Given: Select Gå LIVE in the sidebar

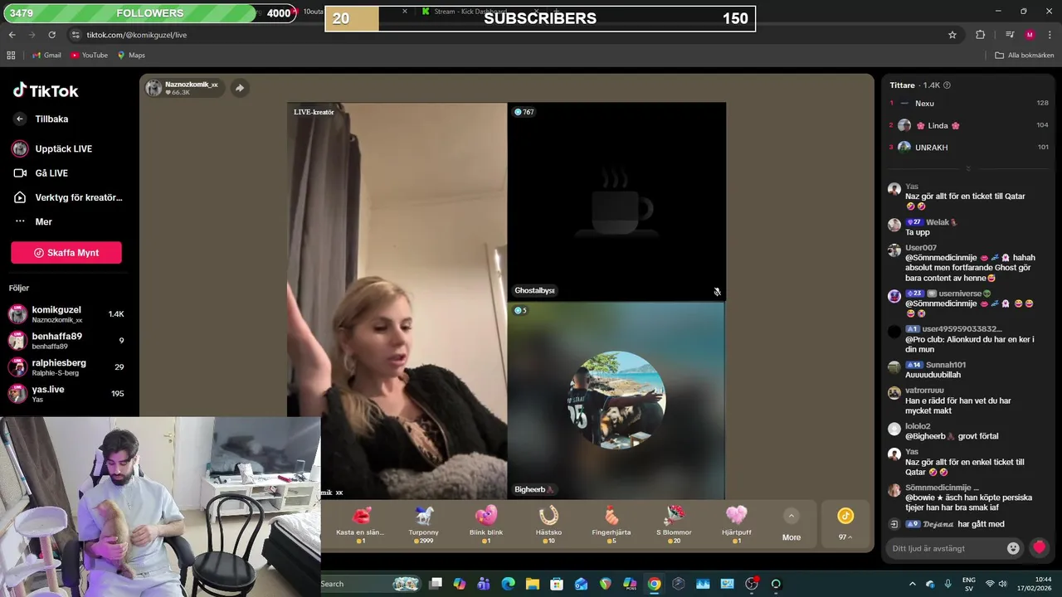Looking at the screenshot, I should [41, 172].
